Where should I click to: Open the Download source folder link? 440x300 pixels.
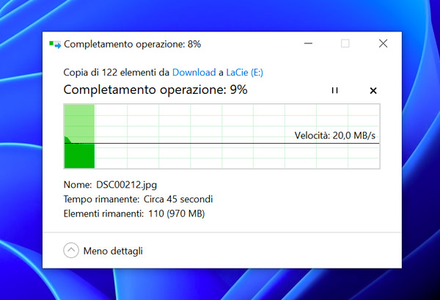point(194,73)
